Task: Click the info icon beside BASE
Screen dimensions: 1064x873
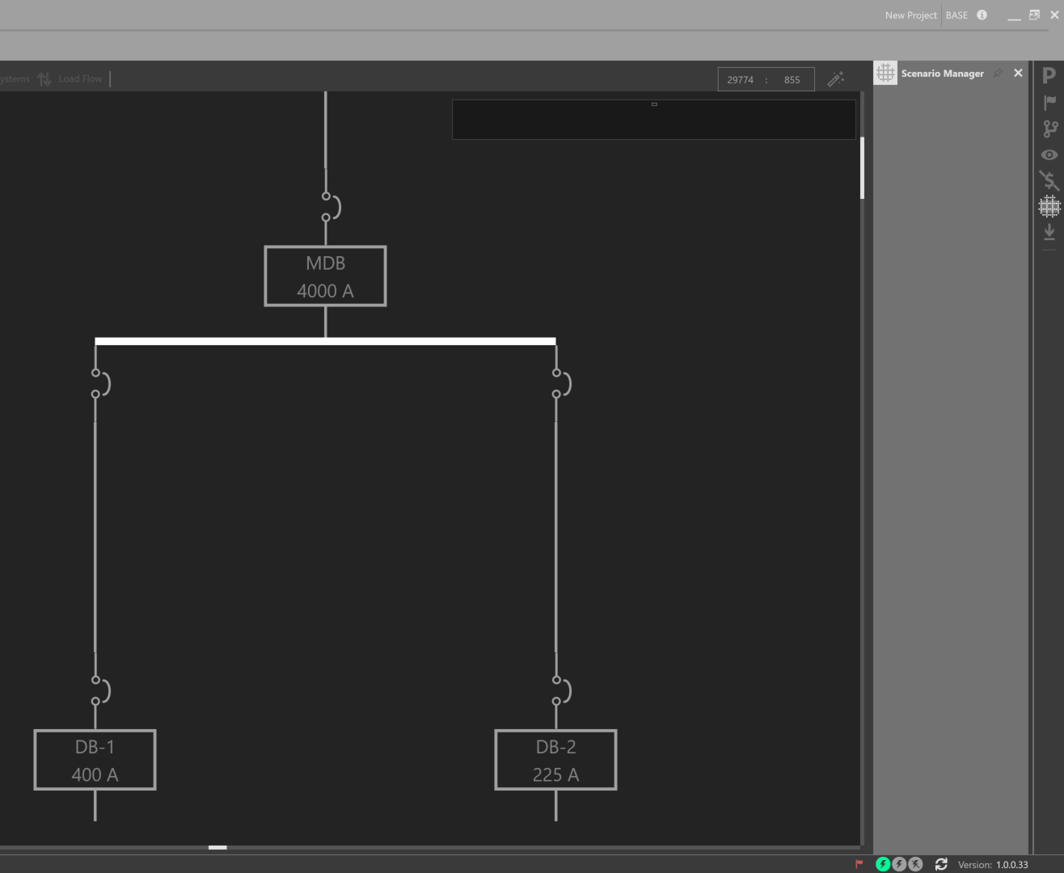Action: [981, 15]
